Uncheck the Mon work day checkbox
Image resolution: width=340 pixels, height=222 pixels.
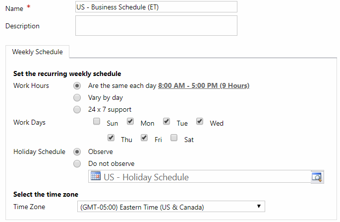pos(130,121)
